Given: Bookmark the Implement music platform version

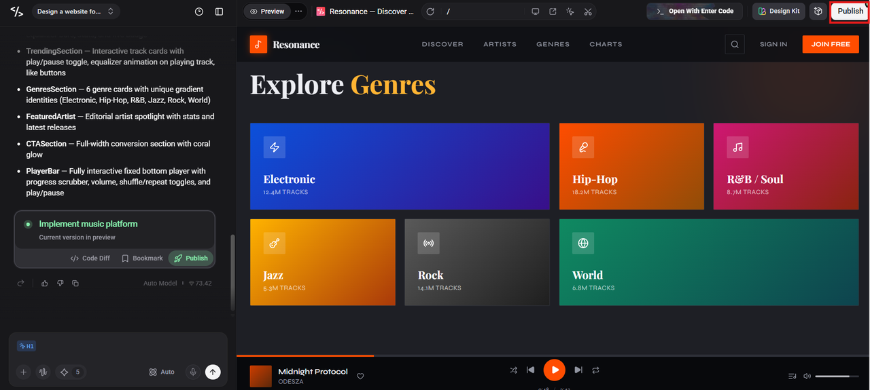Looking at the screenshot, I should (x=142, y=258).
